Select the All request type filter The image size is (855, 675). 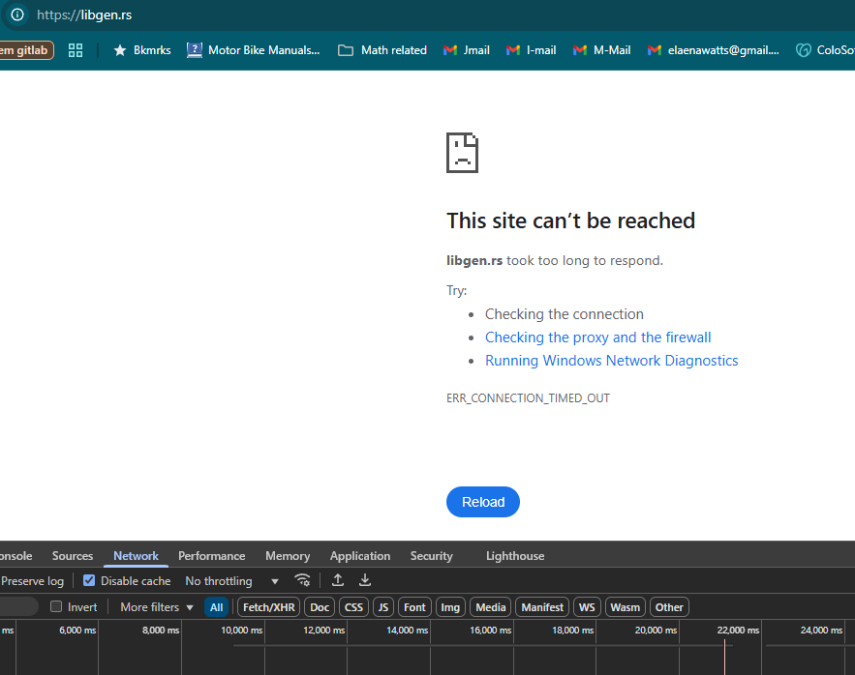click(217, 607)
